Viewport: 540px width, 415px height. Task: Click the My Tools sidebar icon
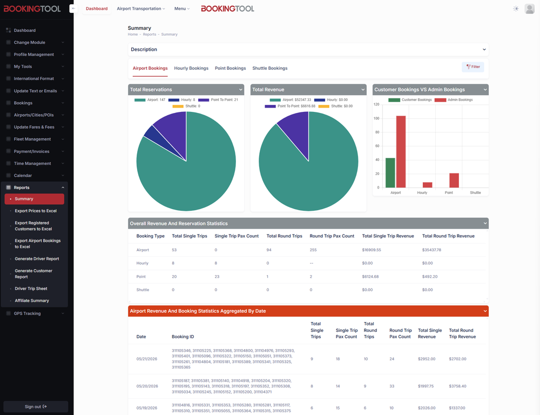point(9,66)
